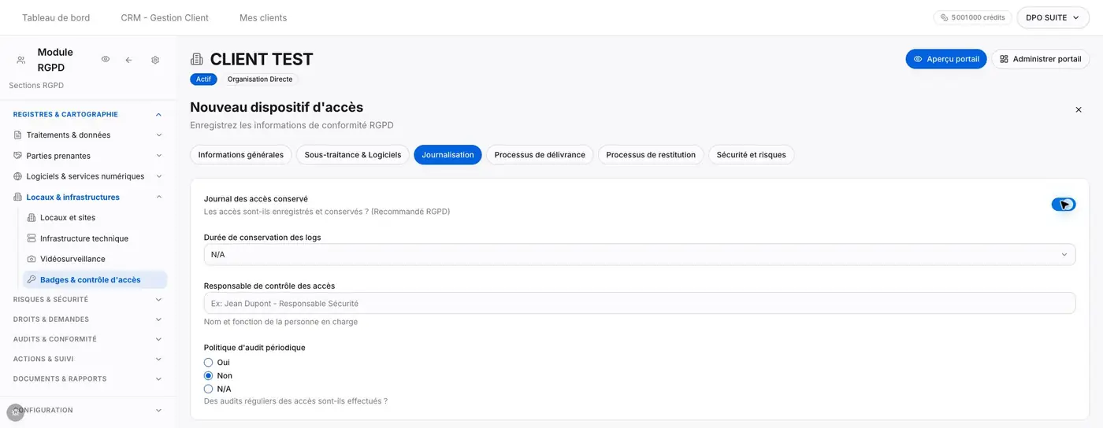Screen dimensions: 1103x428
Task: Click the Responsable de contrôle des accès field
Action: coord(640,304)
